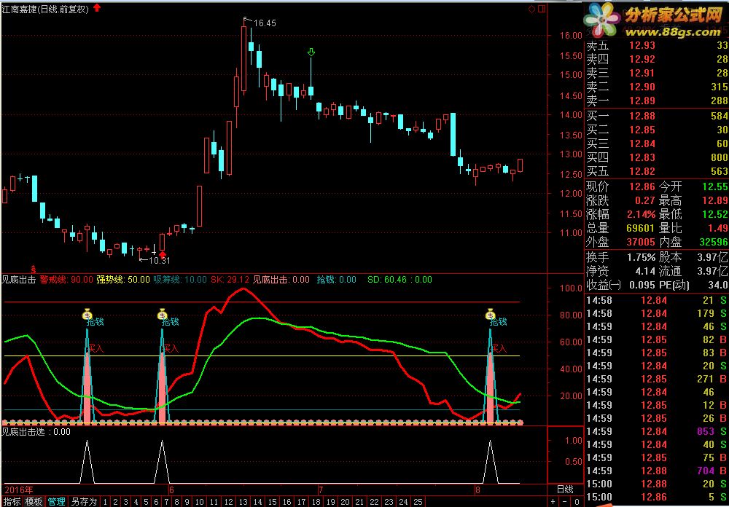Switch to template tab 18

(316, 502)
